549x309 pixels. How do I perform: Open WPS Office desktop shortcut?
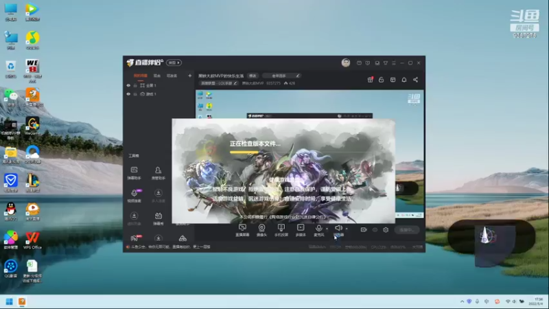(32, 240)
